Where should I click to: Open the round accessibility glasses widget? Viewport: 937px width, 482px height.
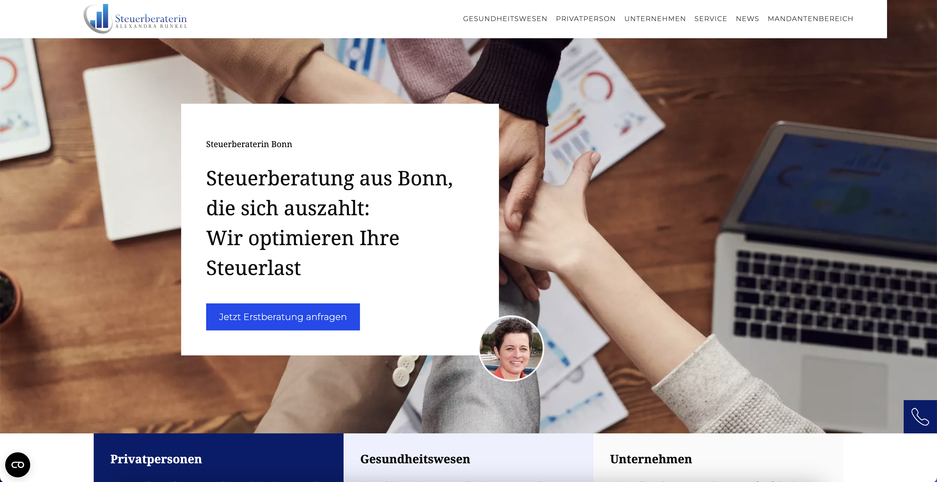(x=17, y=465)
